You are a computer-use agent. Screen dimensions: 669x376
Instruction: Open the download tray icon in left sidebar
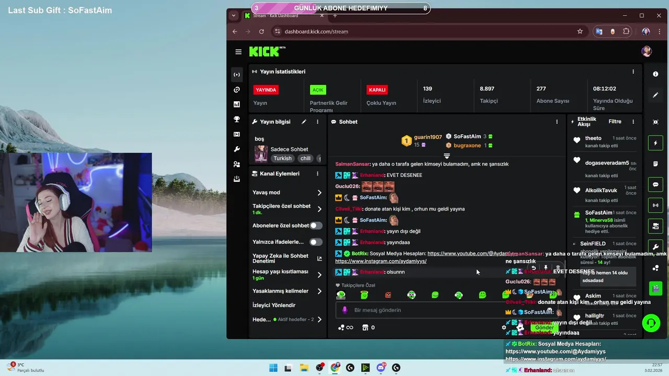(237, 179)
